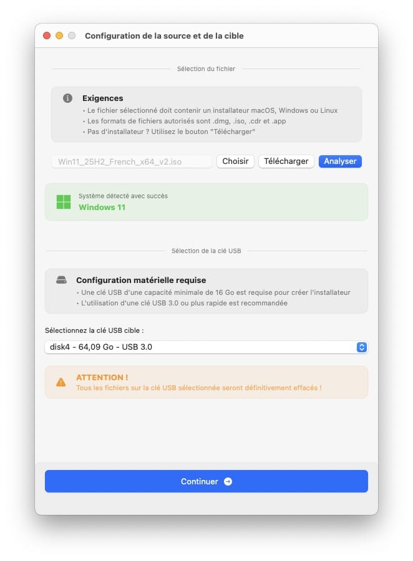Close the window with the red button
The image size is (413, 561).
click(47, 36)
